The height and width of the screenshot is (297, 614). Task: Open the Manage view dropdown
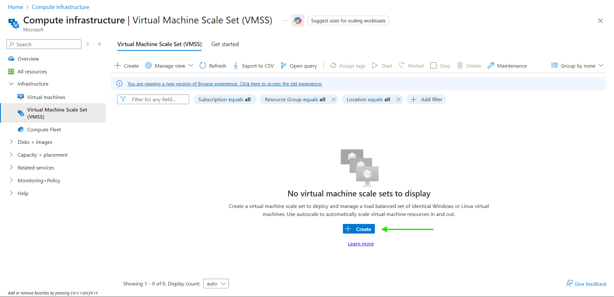[x=169, y=66]
